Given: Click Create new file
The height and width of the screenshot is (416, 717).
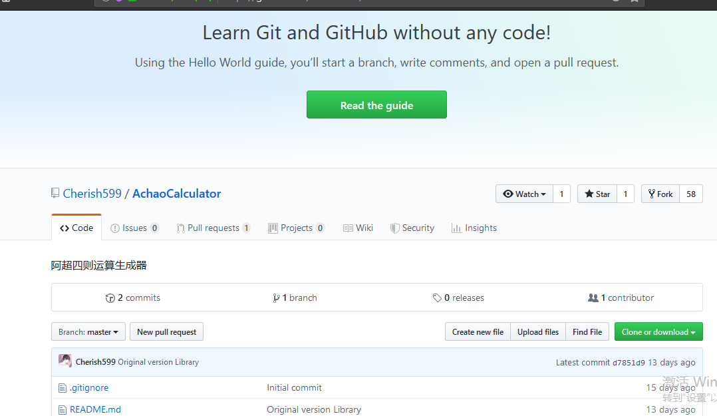Looking at the screenshot, I should point(478,331).
